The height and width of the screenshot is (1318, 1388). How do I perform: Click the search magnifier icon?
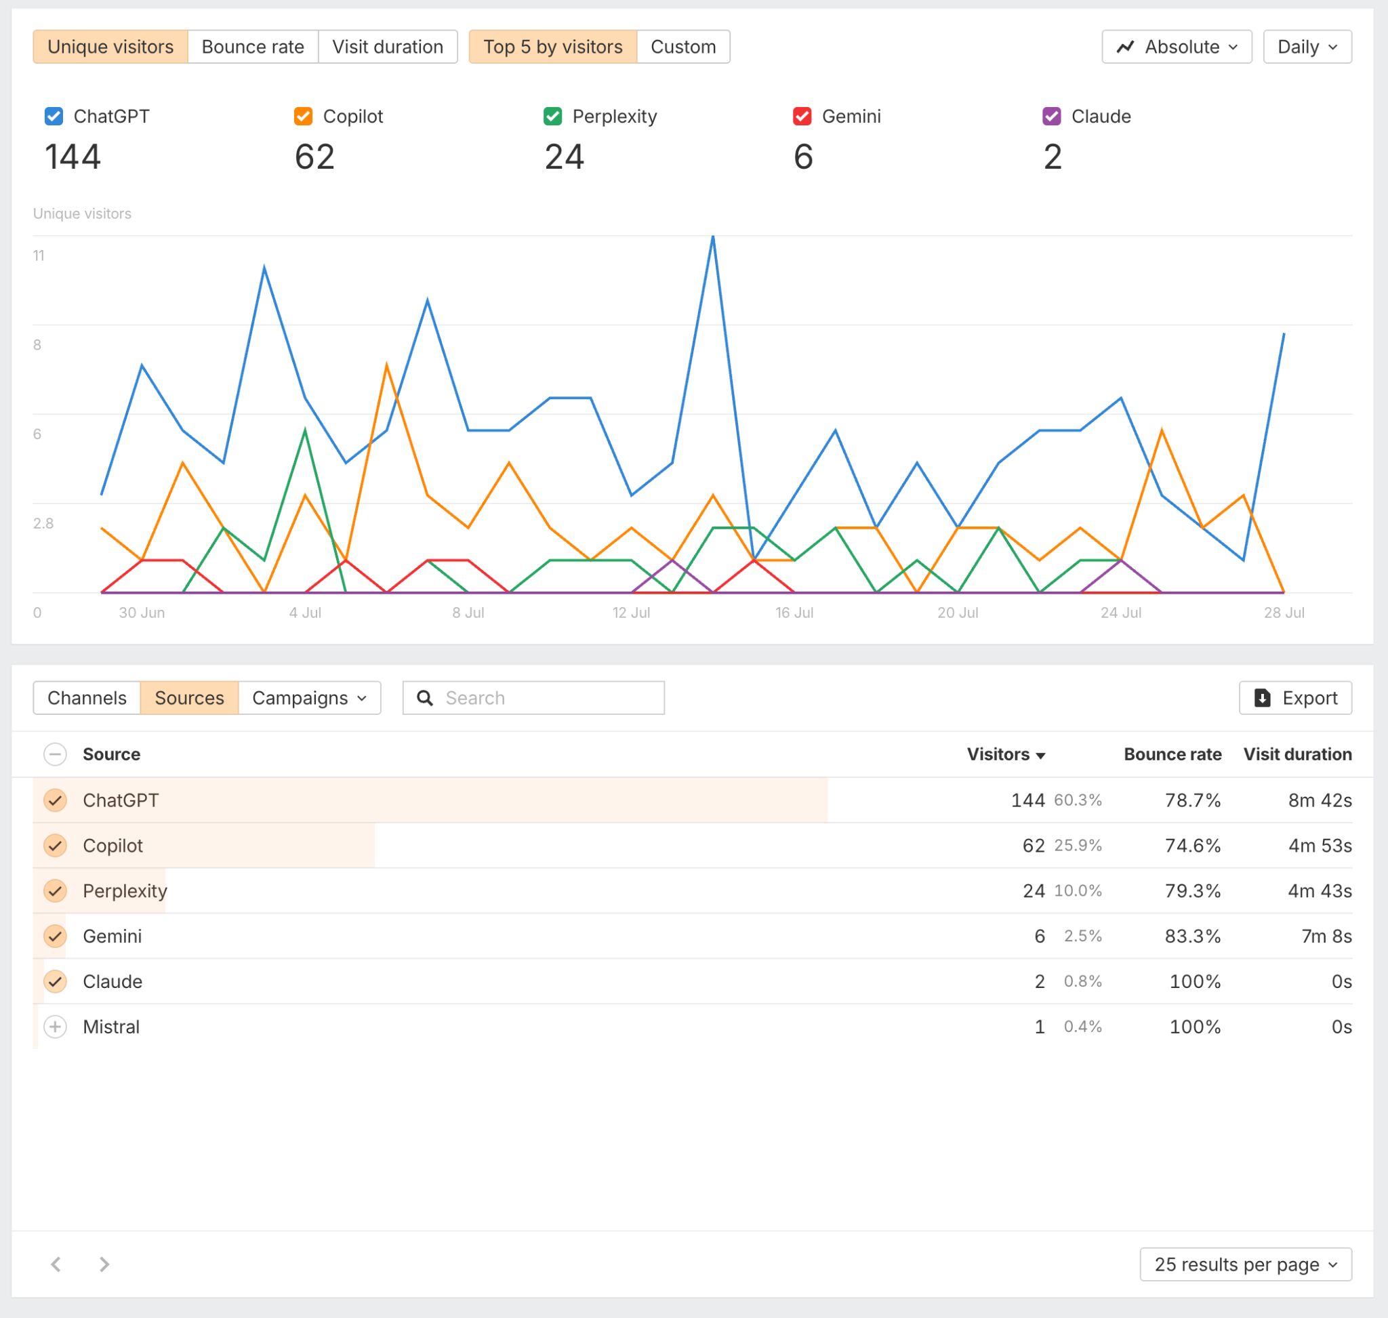[426, 698]
